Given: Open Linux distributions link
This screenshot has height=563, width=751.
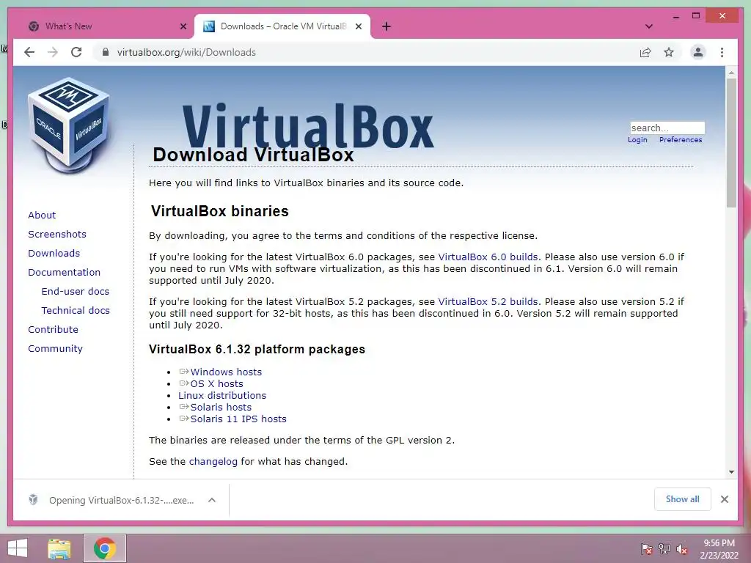Looking at the screenshot, I should (221, 395).
